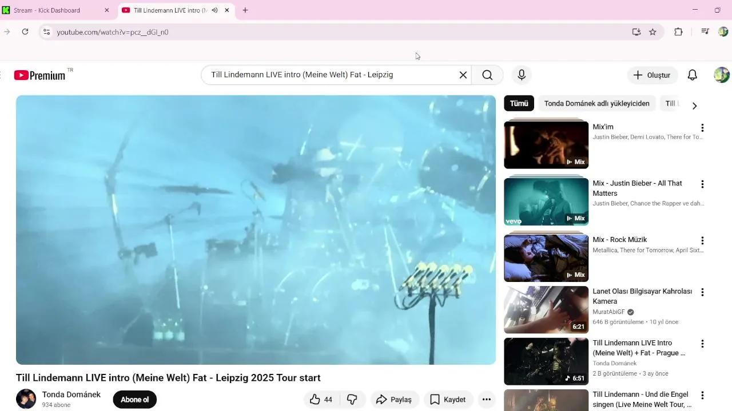732x411 pixels.
Task: Select Tonda Dománek adlı yükleyiciden chip
Action: [x=596, y=103]
